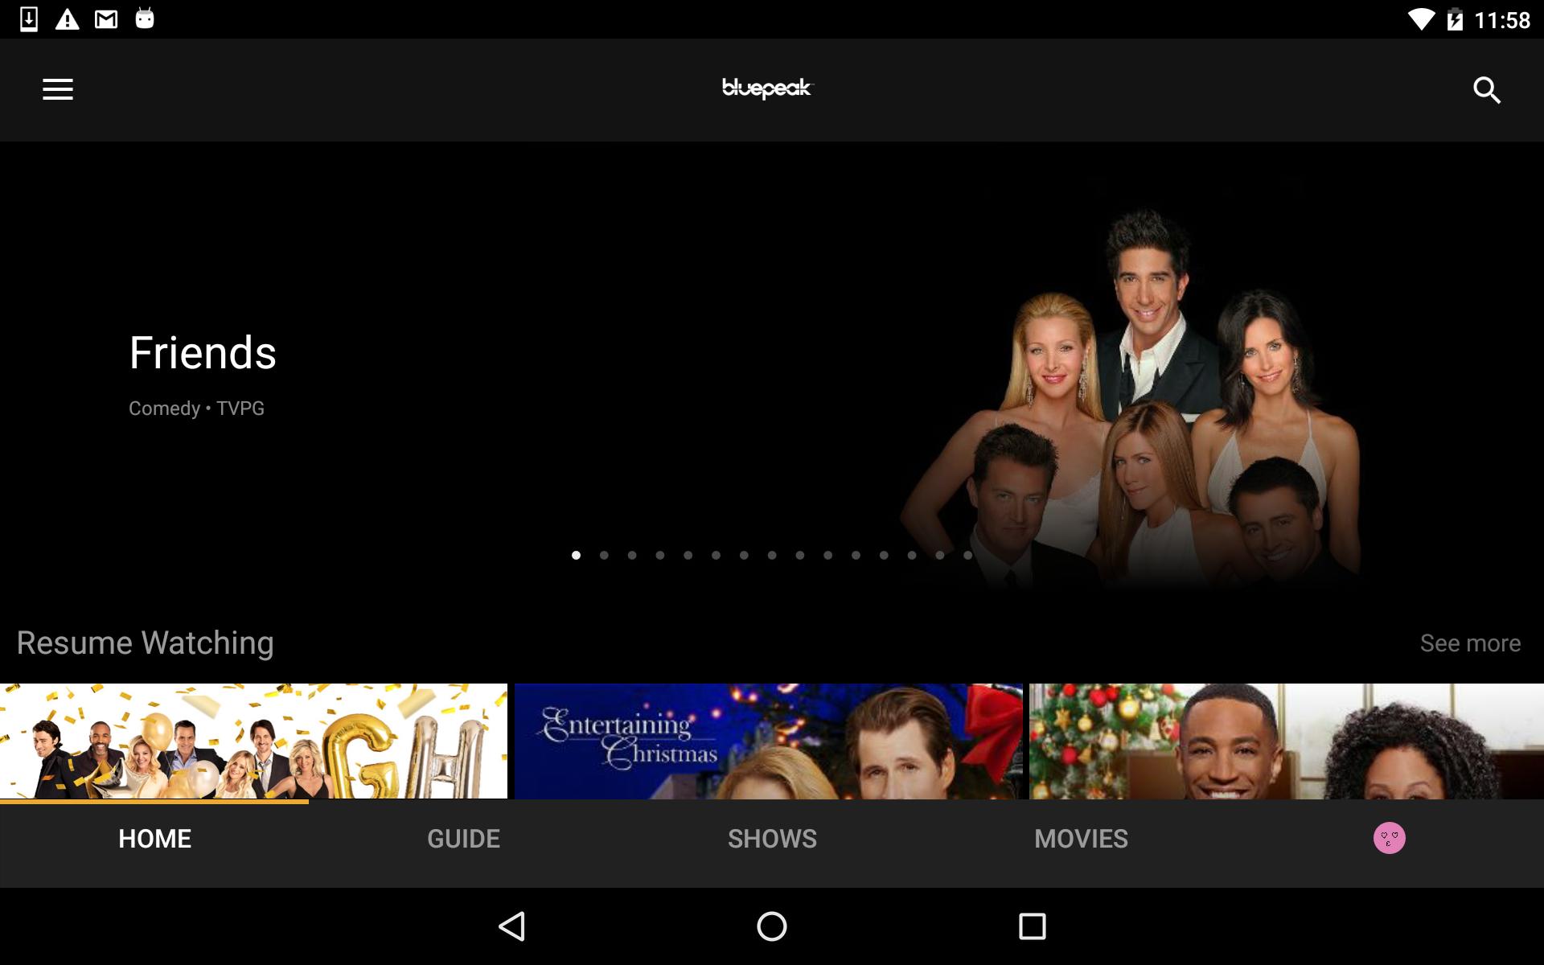The height and width of the screenshot is (965, 1544).
Task: Select the fourth carousel dot
Action: point(660,555)
